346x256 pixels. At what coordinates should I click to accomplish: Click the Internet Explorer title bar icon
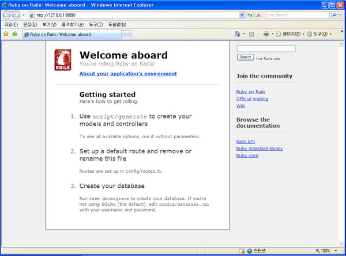[4, 5]
